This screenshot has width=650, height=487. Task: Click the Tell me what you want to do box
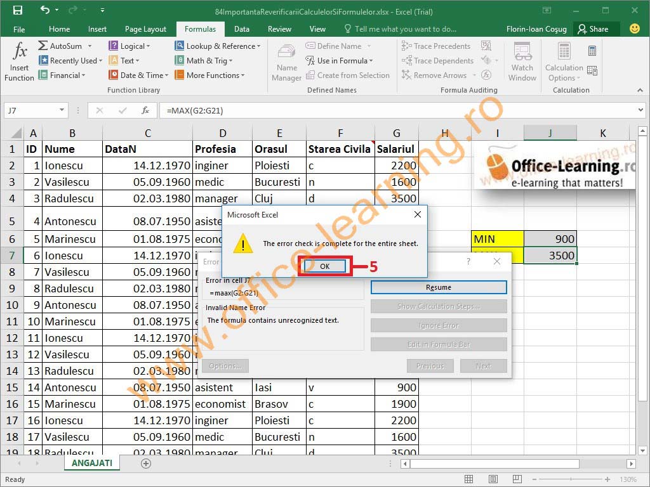coord(401,29)
